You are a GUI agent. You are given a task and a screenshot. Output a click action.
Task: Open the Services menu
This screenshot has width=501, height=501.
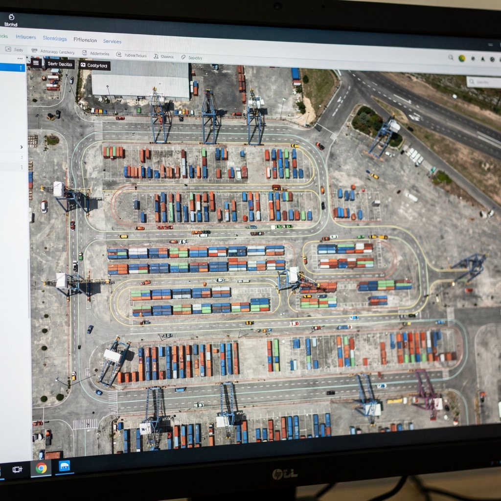click(x=113, y=42)
